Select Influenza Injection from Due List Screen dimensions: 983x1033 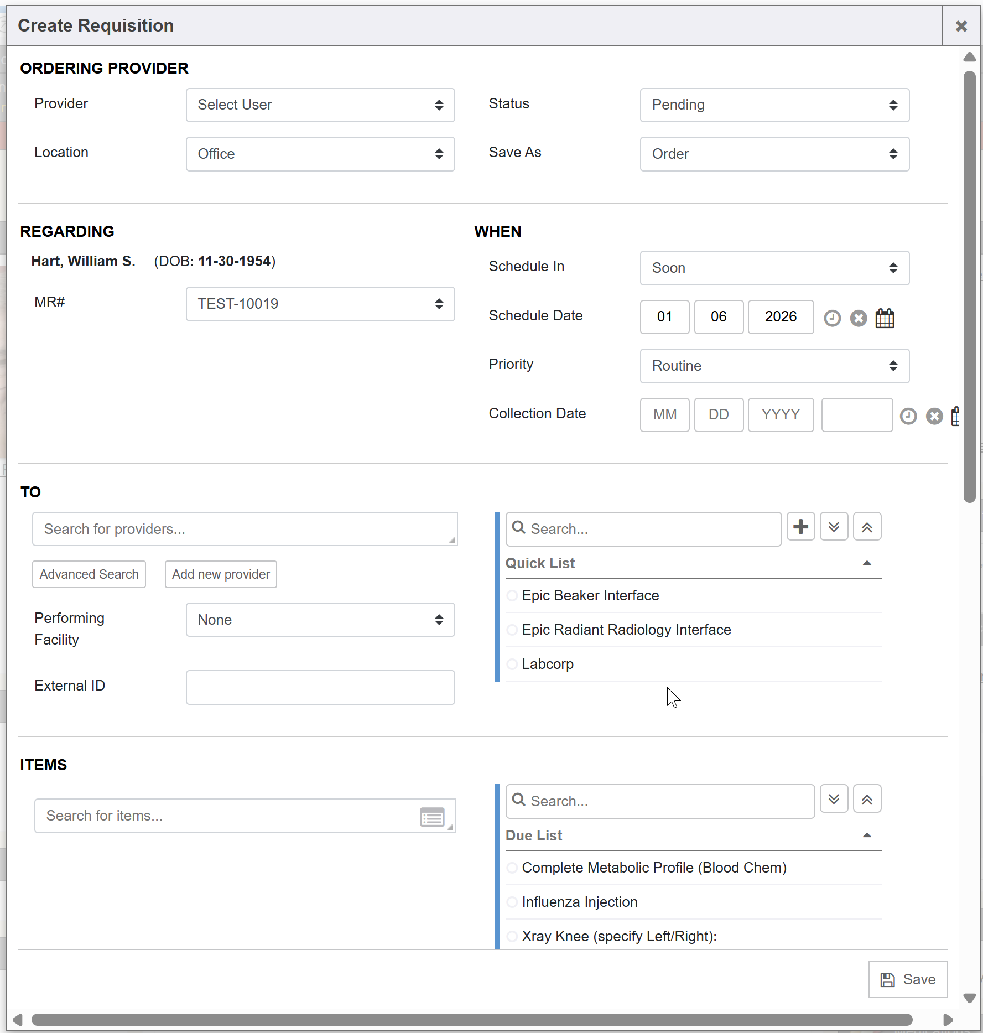(x=512, y=902)
